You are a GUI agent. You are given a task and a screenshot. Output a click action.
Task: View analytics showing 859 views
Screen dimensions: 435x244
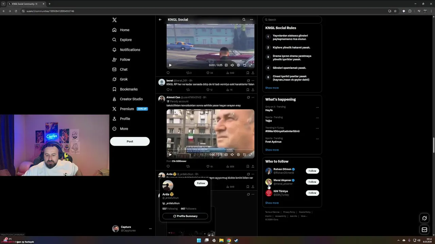[230, 166]
